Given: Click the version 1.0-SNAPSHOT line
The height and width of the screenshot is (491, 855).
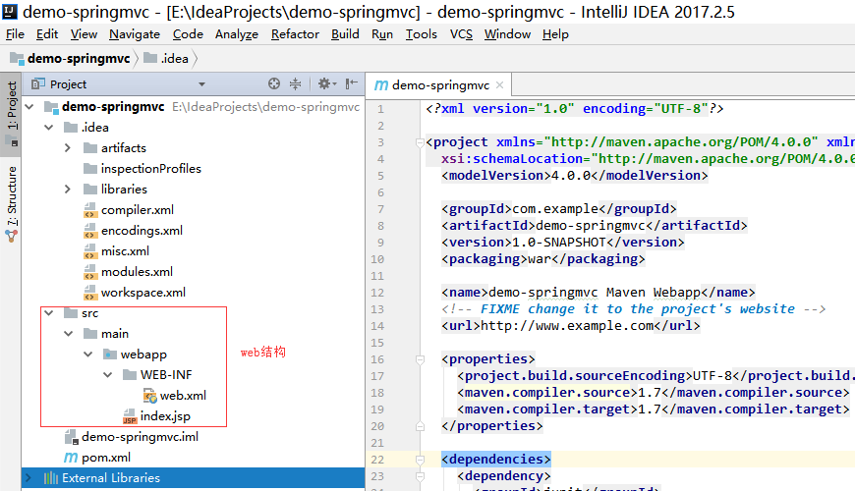Looking at the screenshot, I should pos(563,242).
